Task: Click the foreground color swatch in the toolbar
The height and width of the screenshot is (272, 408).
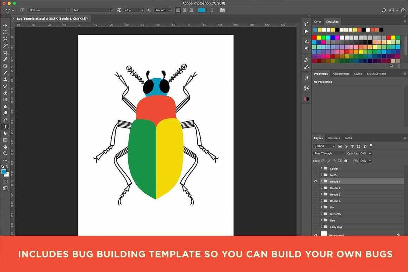Action: tap(4, 172)
